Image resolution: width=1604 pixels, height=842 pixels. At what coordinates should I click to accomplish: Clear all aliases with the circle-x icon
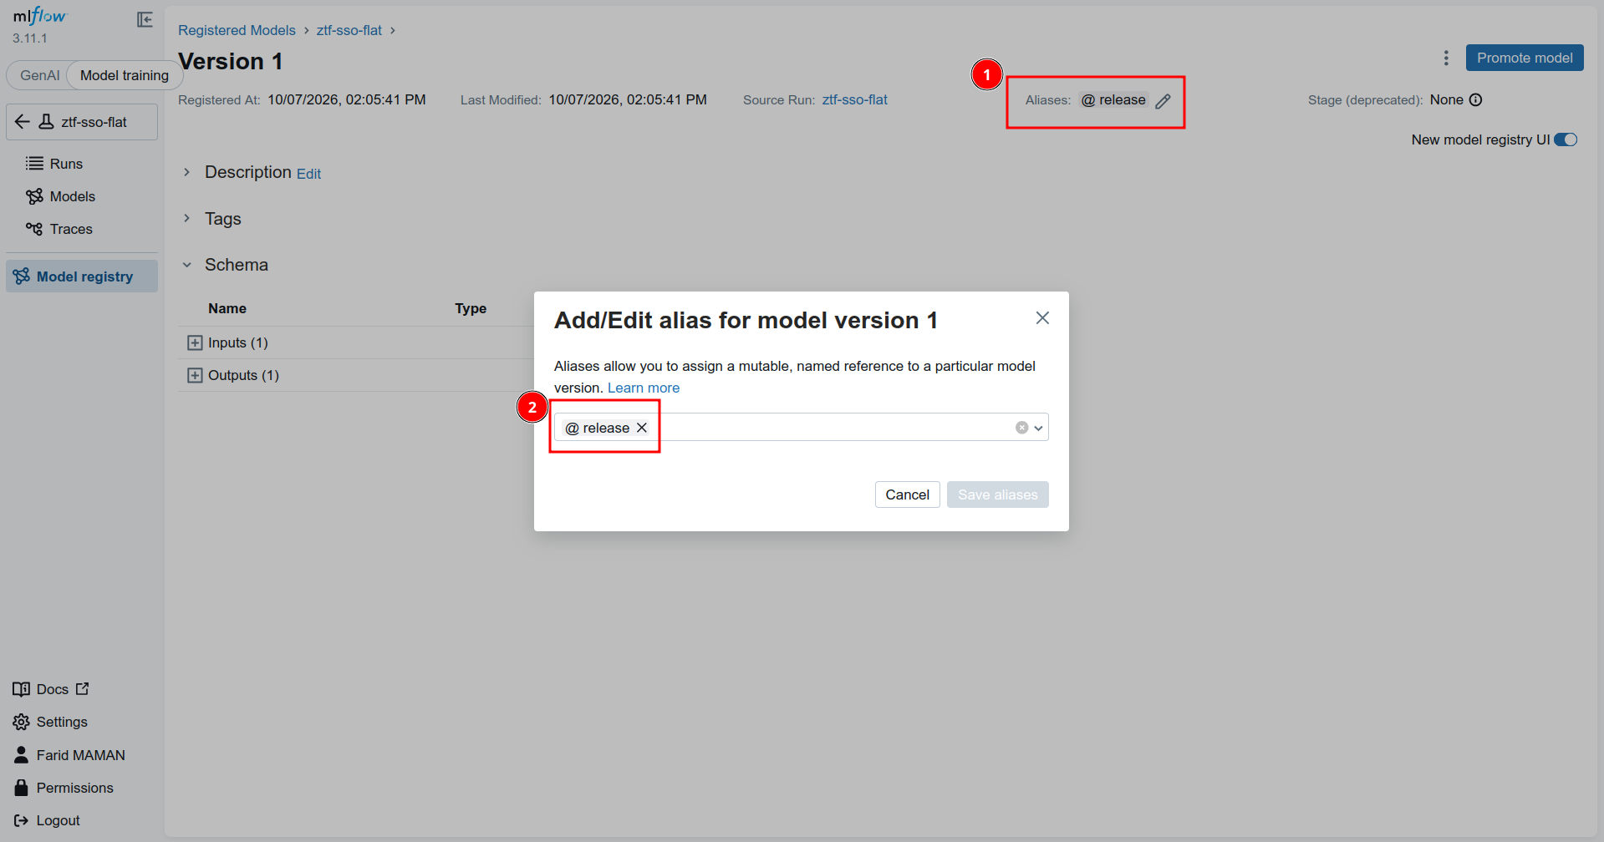coord(1021,428)
